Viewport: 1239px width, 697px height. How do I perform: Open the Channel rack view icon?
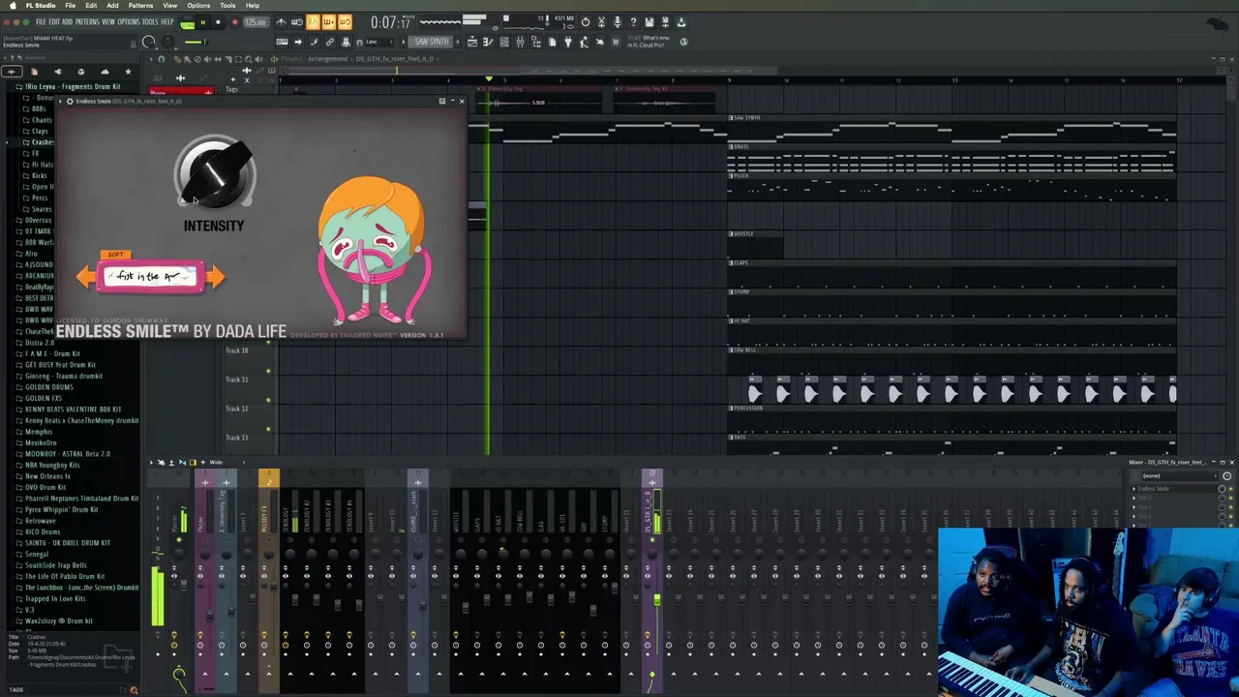pos(504,42)
